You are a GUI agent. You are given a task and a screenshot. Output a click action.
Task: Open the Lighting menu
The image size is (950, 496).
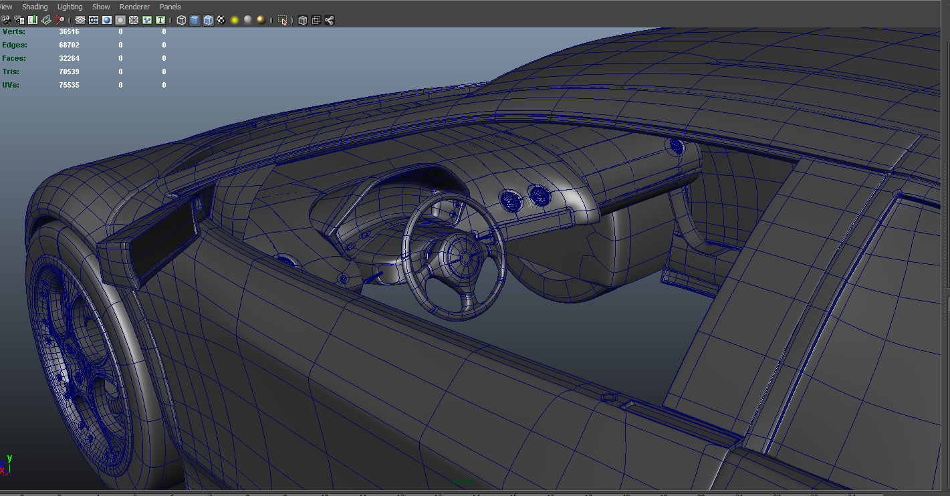pyautogui.click(x=70, y=7)
